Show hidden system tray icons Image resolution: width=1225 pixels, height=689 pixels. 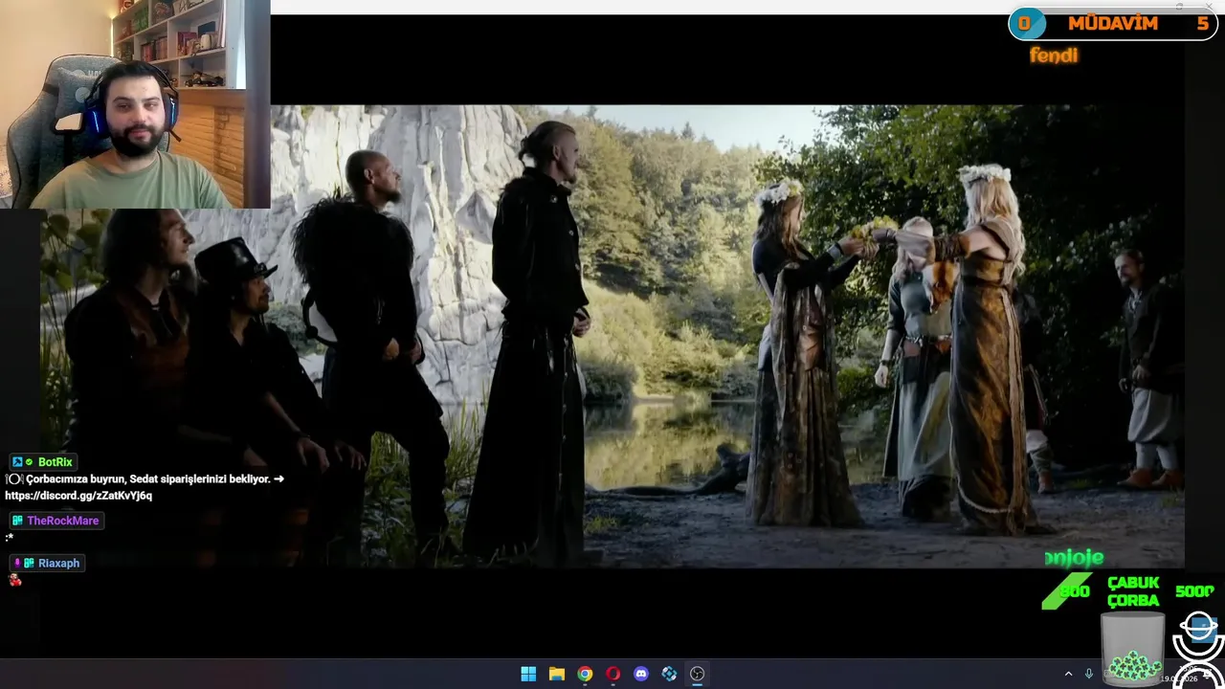pos(1068,674)
